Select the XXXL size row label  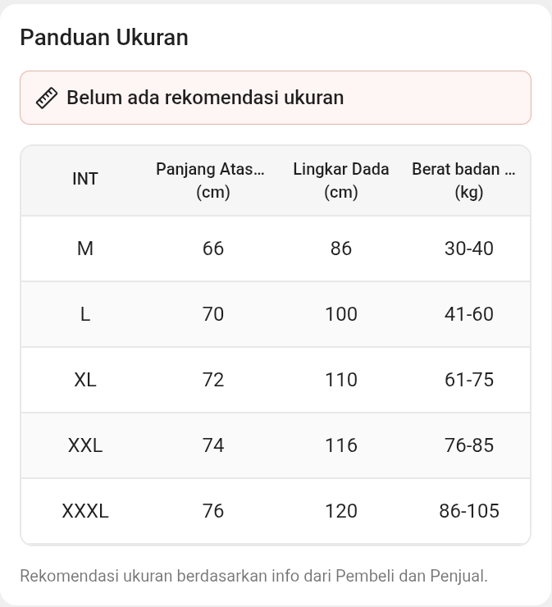(x=85, y=511)
